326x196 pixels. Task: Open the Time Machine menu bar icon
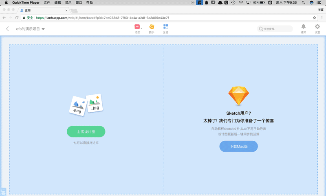(233, 2)
